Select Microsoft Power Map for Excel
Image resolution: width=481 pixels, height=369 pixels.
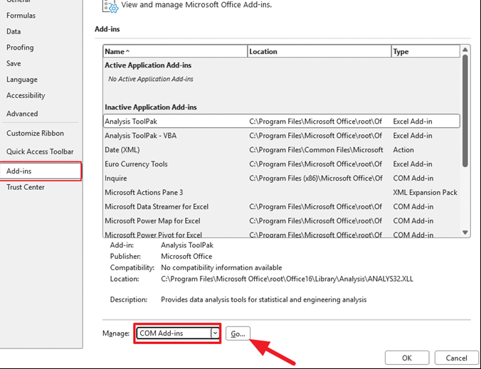(282, 220)
